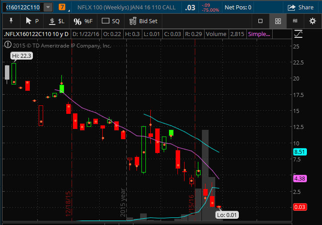
Task: Select the %F Fibonacci tool
Action: tap(83, 21)
